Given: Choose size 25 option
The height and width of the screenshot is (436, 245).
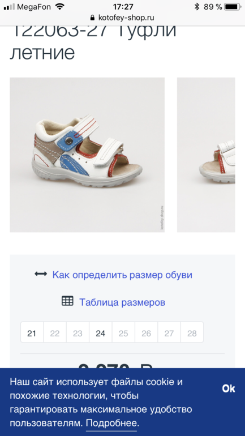Looking at the screenshot, I should (x=123, y=333).
